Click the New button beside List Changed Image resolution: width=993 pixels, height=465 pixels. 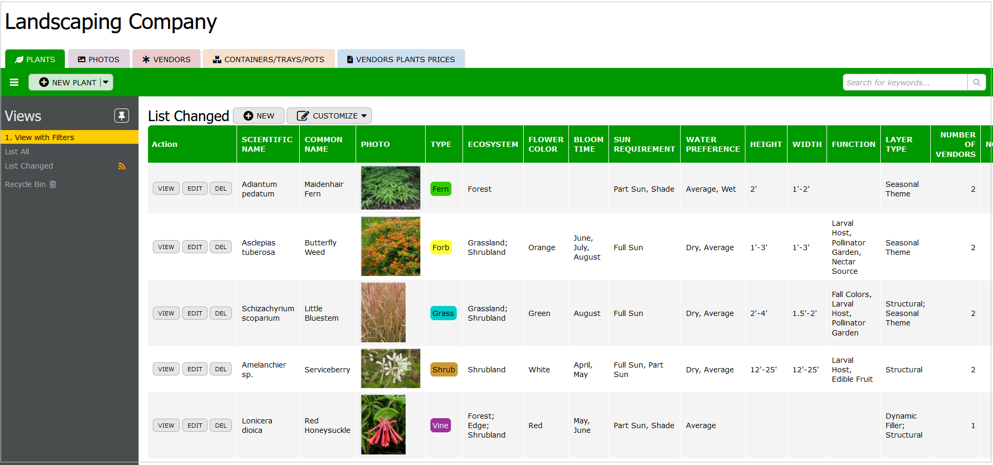click(x=259, y=116)
